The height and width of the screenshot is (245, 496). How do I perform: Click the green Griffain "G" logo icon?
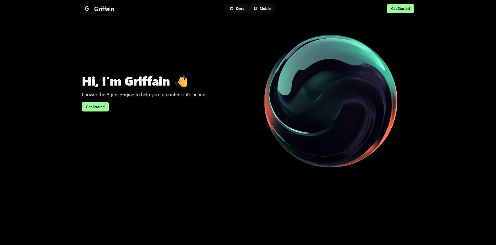pos(87,9)
